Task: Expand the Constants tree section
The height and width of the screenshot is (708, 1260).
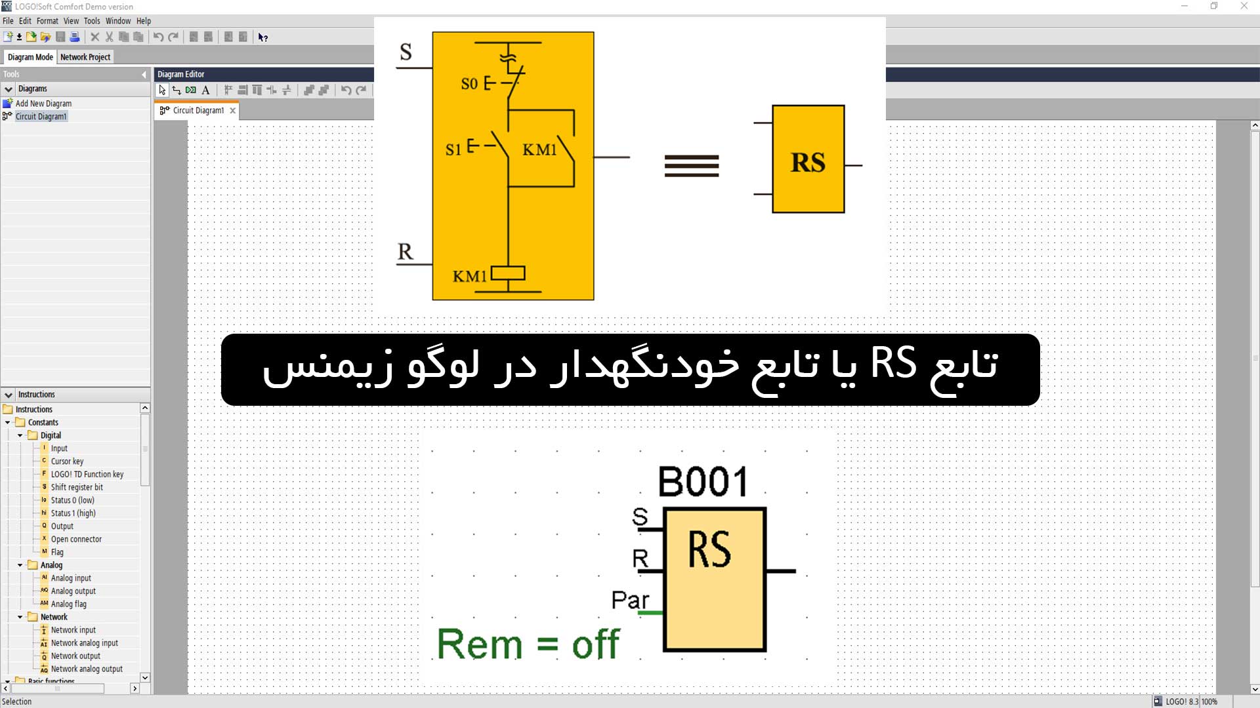Action: pyautogui.click(x=9, y=422)
